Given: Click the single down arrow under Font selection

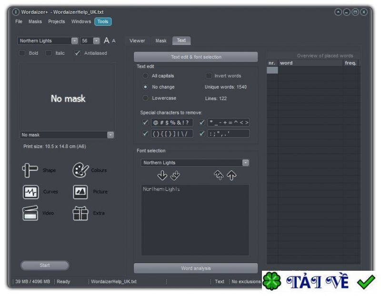Looking at the screenshot, I should (162, 175).
